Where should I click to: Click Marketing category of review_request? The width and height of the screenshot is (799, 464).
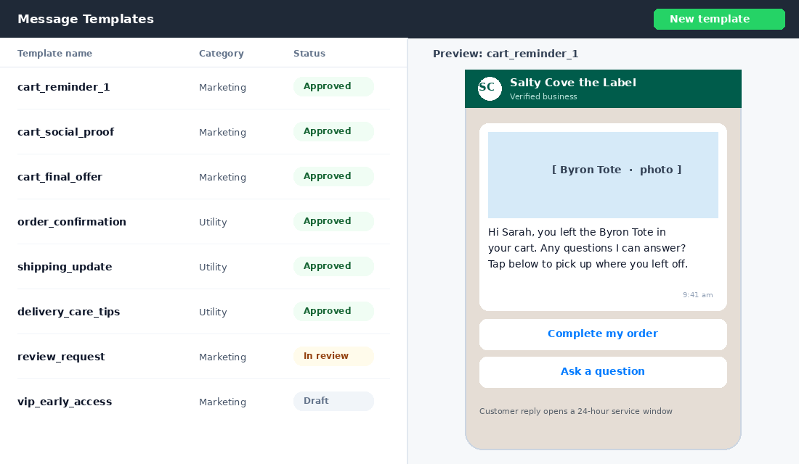tap(222, 357)
